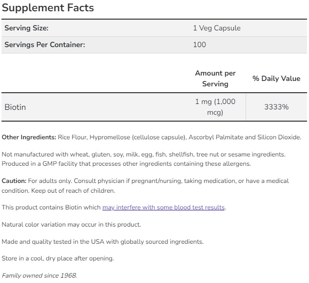Click the Natural color variation line
Image resolution: width=309 pixels, height=283 pixels.
pyautogui.click(x=71, y=225)
